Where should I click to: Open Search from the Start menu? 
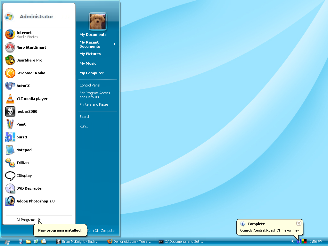click(x=85, y=117)
